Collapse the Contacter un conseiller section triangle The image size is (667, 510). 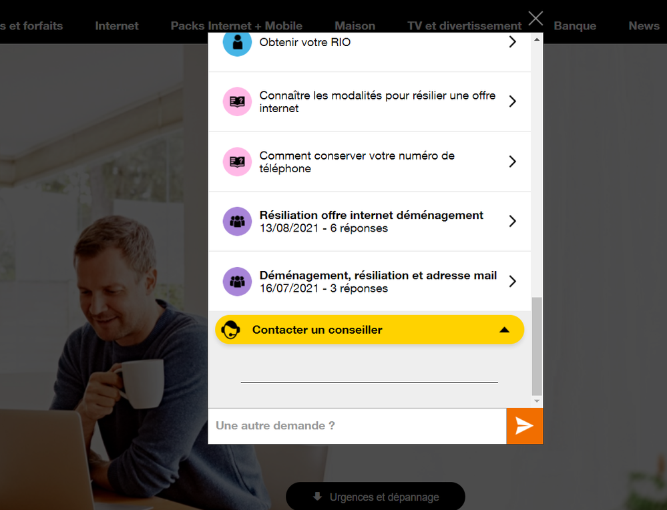coord(505,330)
